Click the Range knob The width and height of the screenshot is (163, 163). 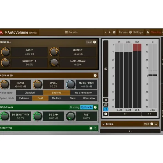point(5,84)
